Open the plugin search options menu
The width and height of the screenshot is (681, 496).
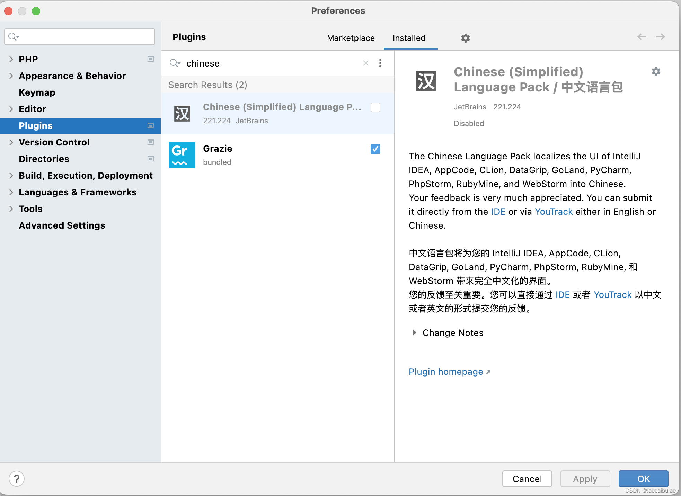coord(380,63)
